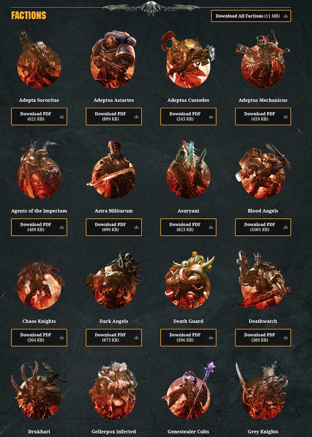
Task: Select the Adeptus Astartes space marine image
Action: tap(114, 59)
